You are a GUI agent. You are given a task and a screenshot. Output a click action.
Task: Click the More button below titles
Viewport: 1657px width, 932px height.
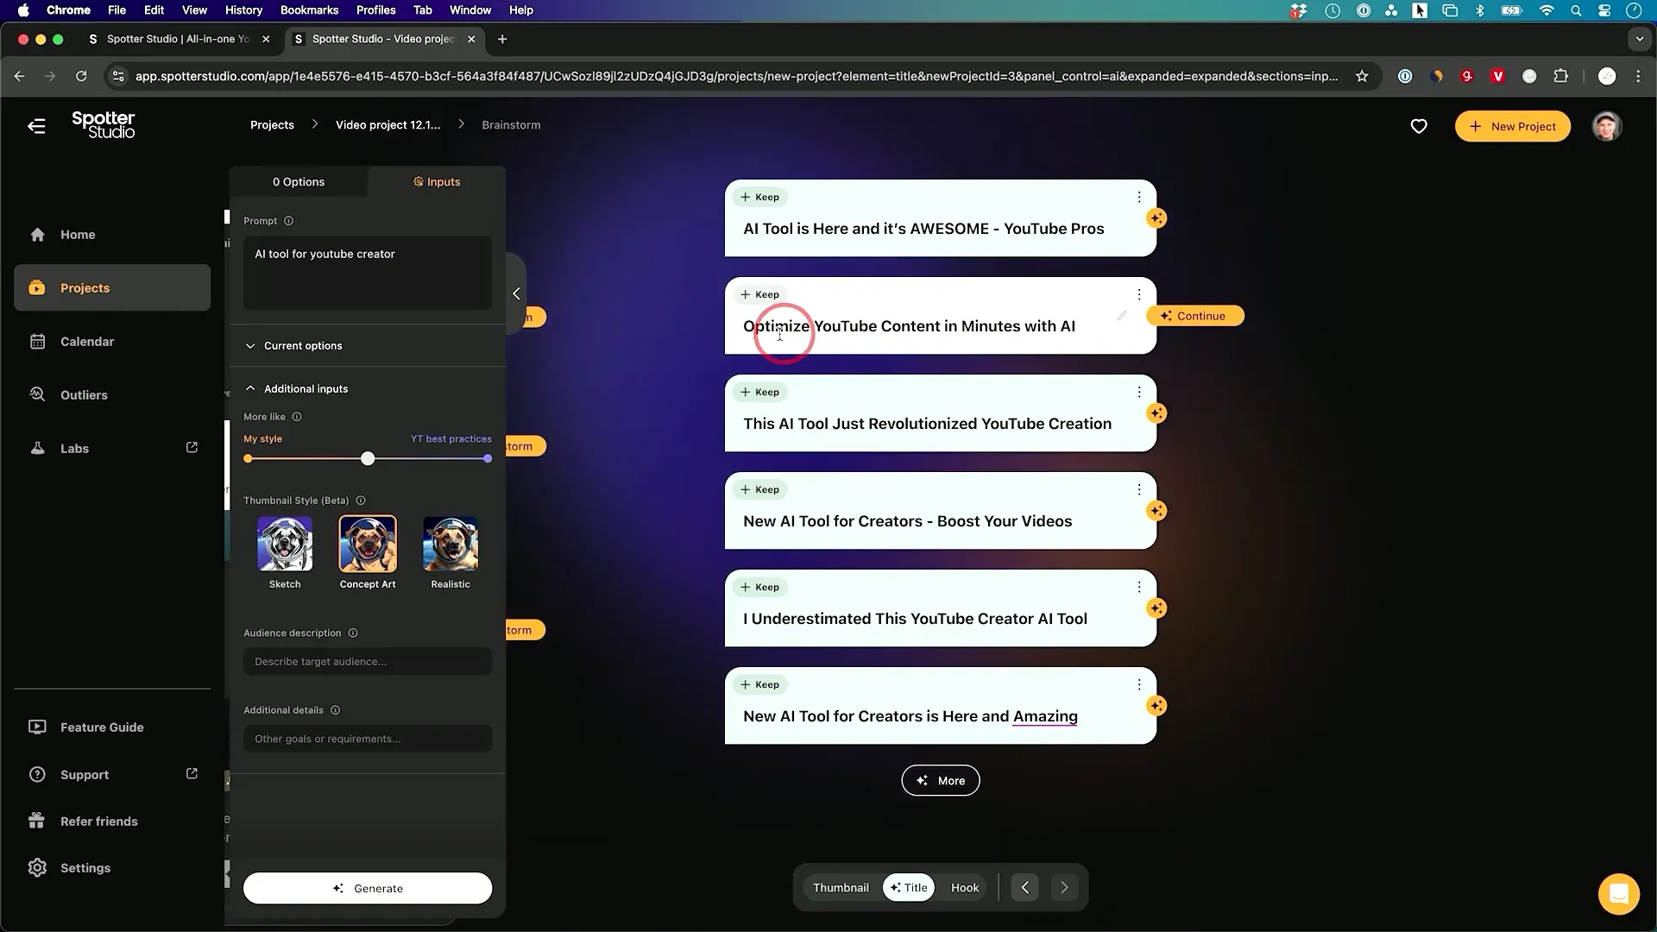(940, 780)
